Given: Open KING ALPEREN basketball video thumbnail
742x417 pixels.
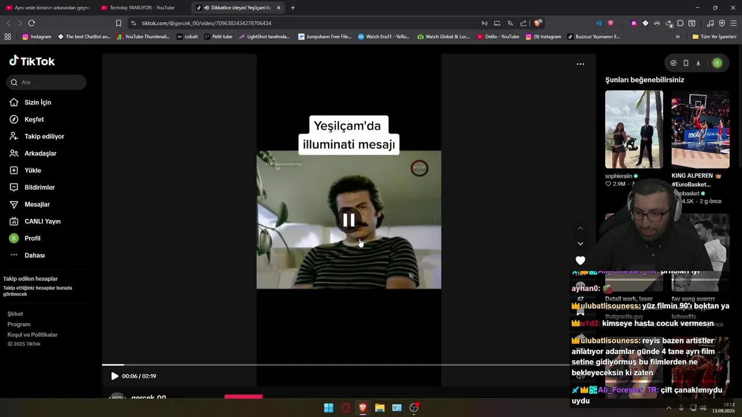Looking at the screenshot, I should point(700,129).
